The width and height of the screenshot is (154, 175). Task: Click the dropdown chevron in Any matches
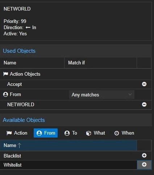pos(130,95)
